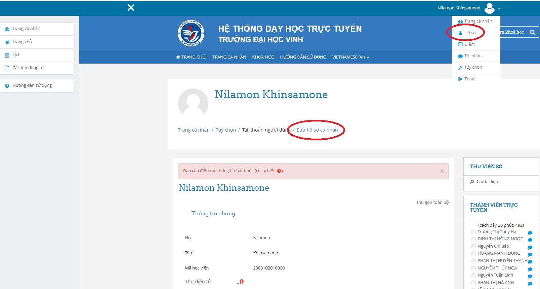Message PHAN THỊ HÀ ANH via chat icon
This screenshot has width=540, height=289.
[530, 284]
